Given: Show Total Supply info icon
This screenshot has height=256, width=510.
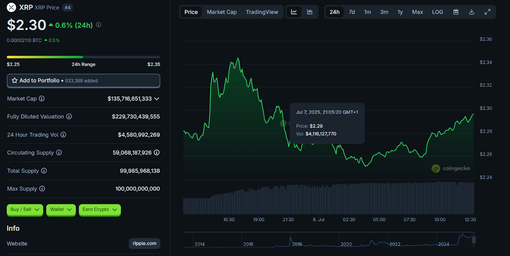Looking at the screenshot, I should coord(44,171).
